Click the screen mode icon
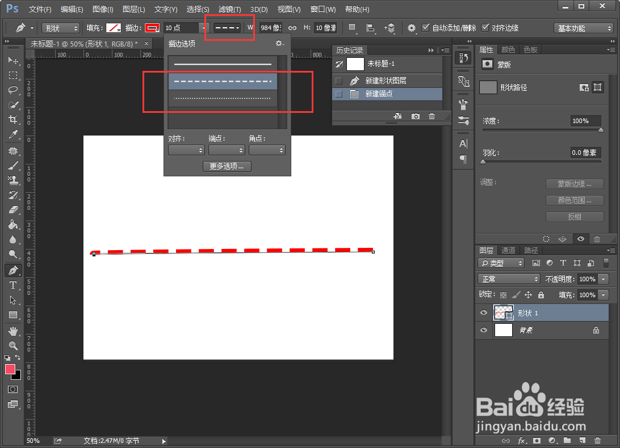The height and width of the screenshot is (448, 620). pos(12,404)
